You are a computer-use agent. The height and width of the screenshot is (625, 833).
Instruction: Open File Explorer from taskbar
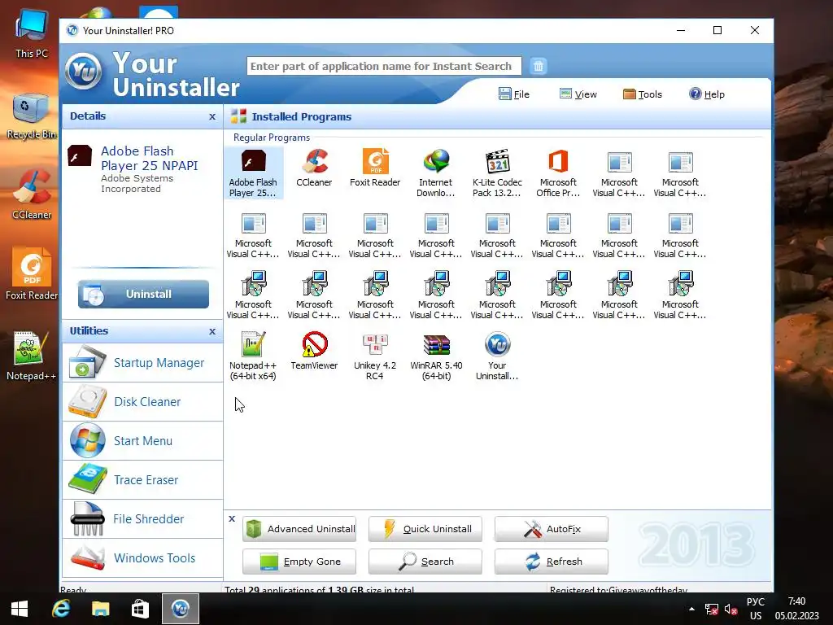tap(100, 609)
